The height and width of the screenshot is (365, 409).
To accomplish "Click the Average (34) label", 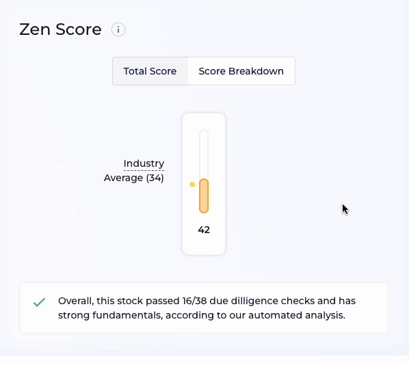I will pos(134,178).
